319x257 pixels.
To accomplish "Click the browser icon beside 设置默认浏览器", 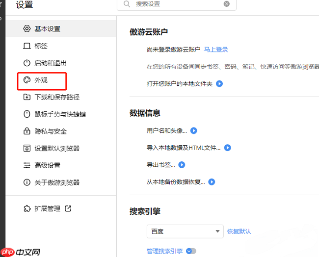I will (27, 148).
